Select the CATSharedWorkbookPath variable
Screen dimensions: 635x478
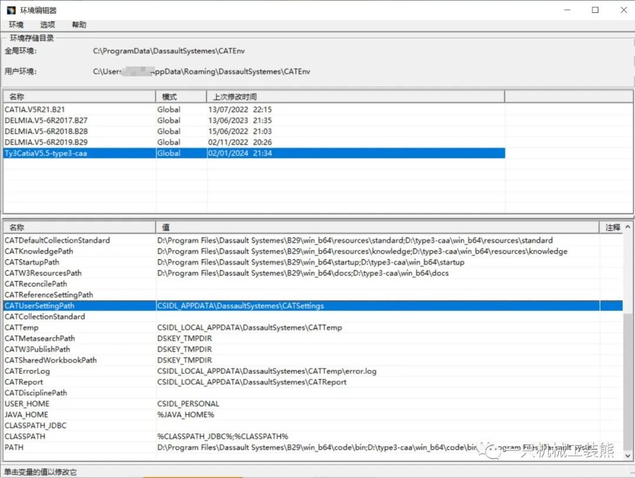click(51, 360)
